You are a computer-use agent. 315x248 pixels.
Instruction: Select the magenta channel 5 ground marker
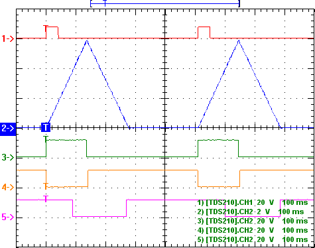pyautogui.click(x=8, y=217)
